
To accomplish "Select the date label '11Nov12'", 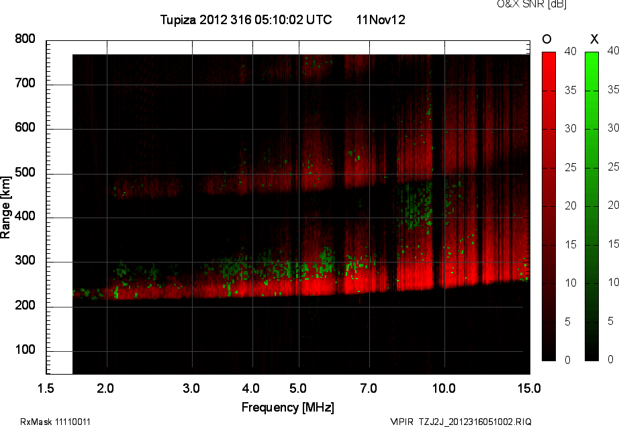I will click(381, 19).
